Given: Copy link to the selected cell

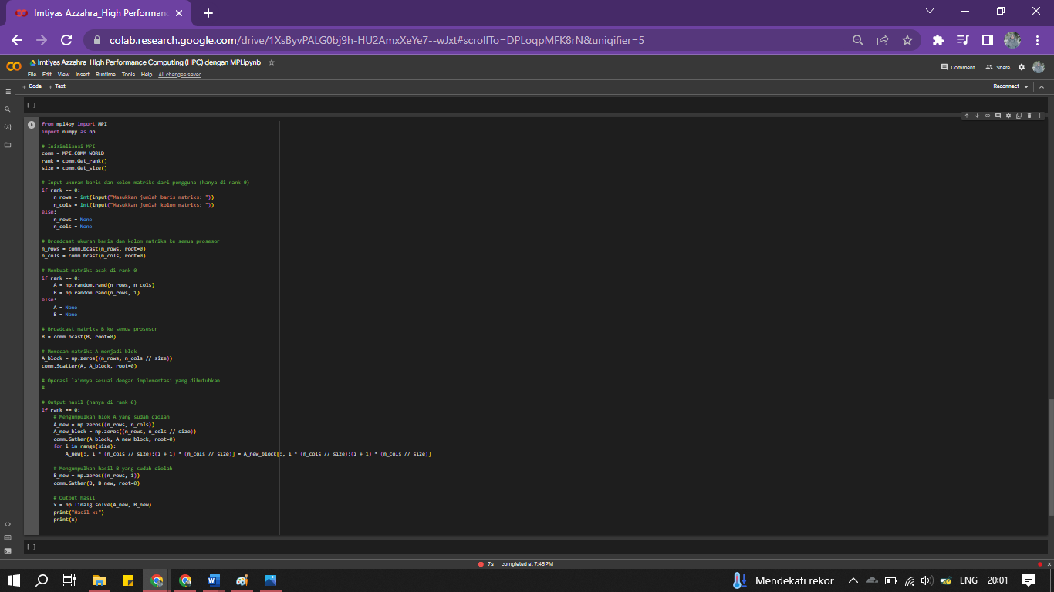Looking at the screenshot, I should tap(987, 116).
